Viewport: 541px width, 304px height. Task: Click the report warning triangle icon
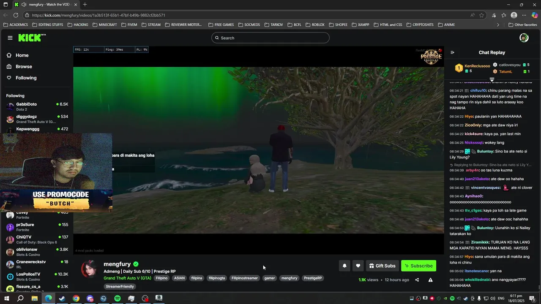[x=430, y=280]
